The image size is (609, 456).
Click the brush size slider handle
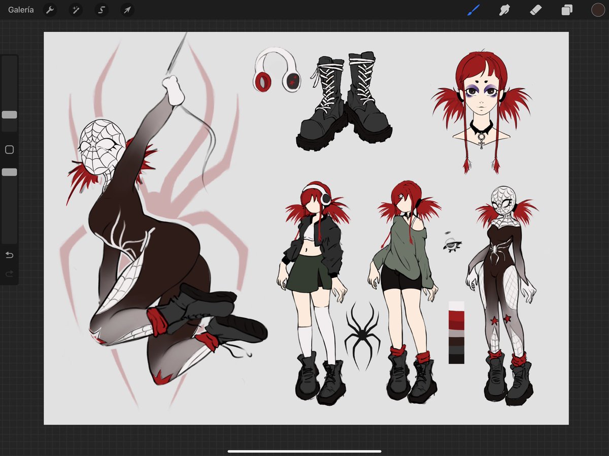click(9, 115)
